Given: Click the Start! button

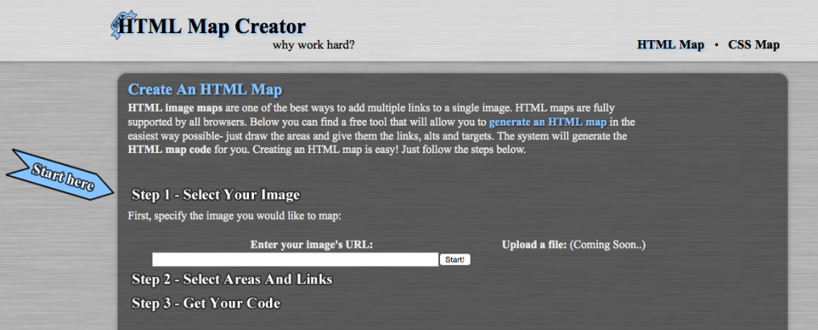Looking at the screenshot, I should tap(455, 259).
